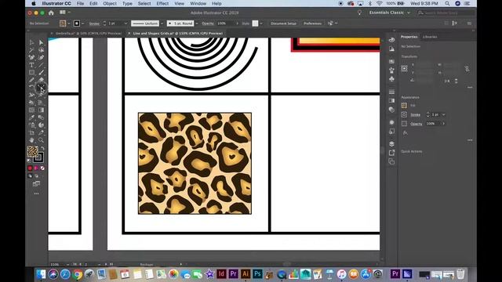
Task: Change Screen Mode button in toolbar
Action: (x=36, y=184)
